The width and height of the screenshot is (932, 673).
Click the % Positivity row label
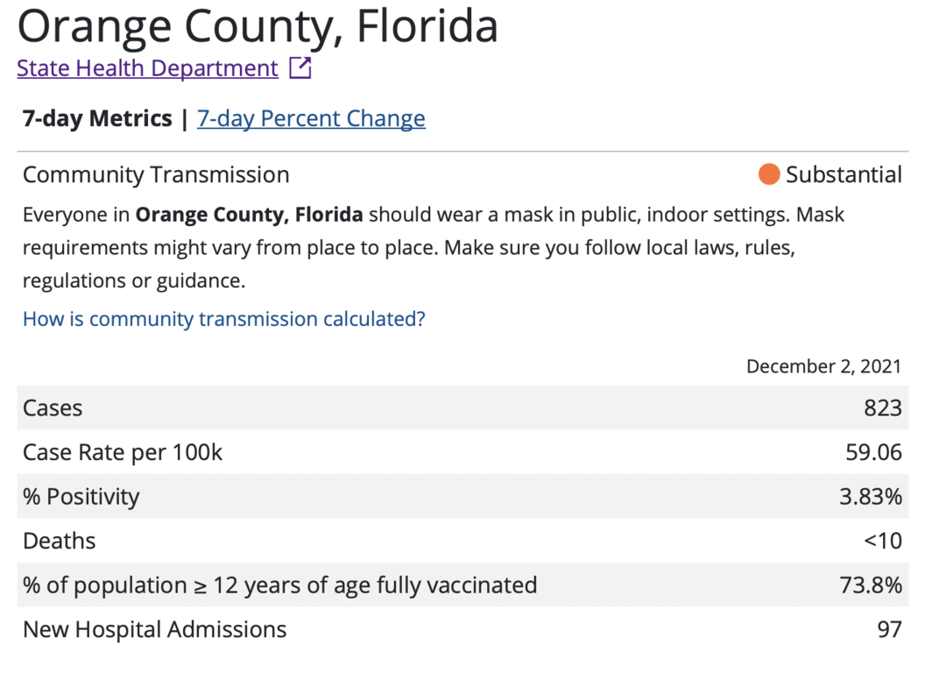point(81,497)
